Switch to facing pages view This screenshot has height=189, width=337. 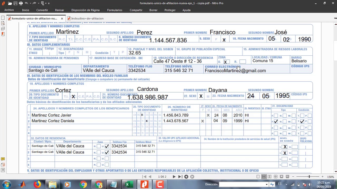[x=270, y=177]
